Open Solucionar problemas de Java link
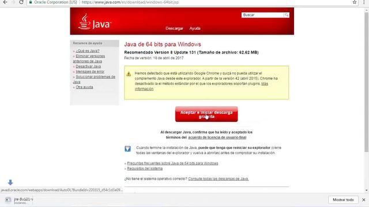The image size is (369, 207). point(94,79)
